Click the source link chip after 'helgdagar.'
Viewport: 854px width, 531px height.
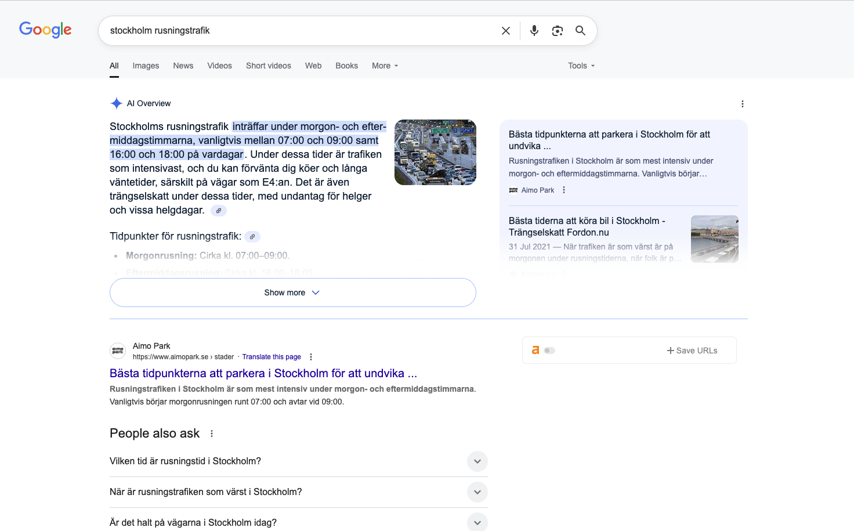tap(219, 211)
